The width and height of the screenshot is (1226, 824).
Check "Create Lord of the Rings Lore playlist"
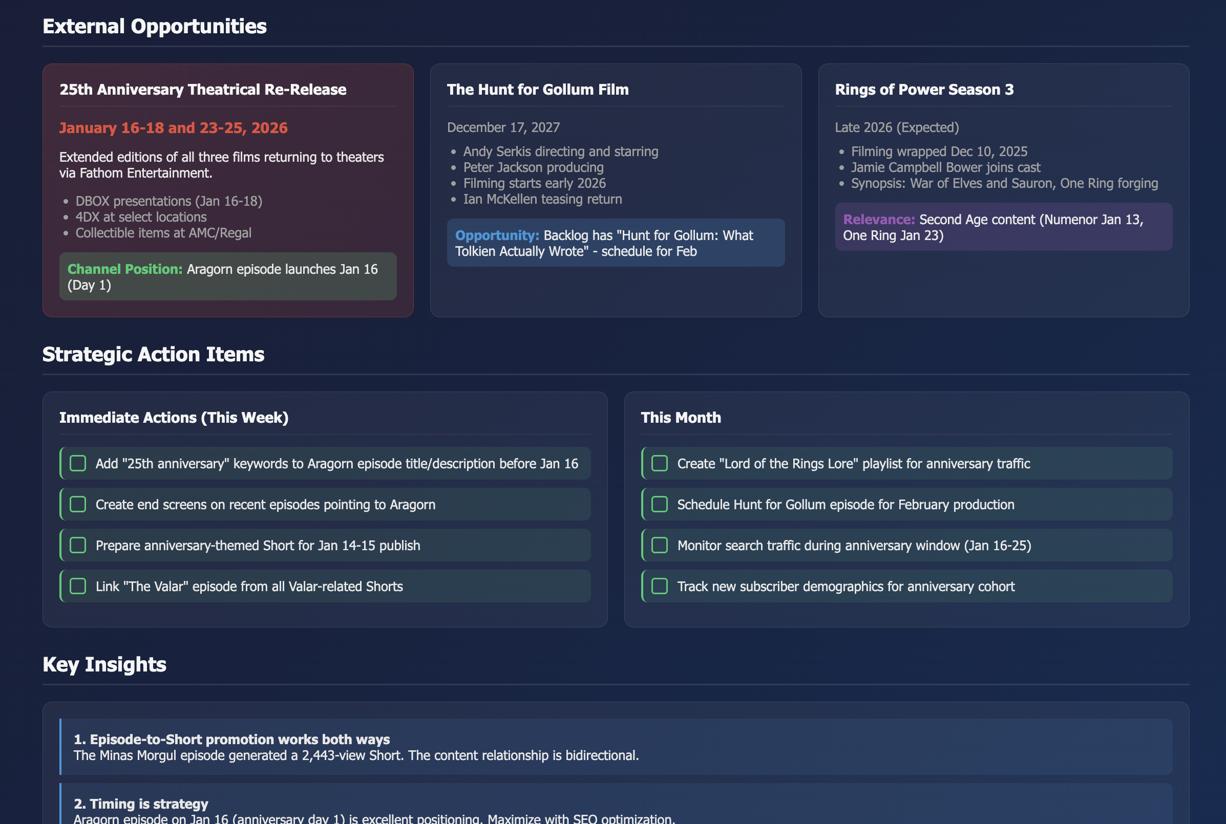coord(659,463)
